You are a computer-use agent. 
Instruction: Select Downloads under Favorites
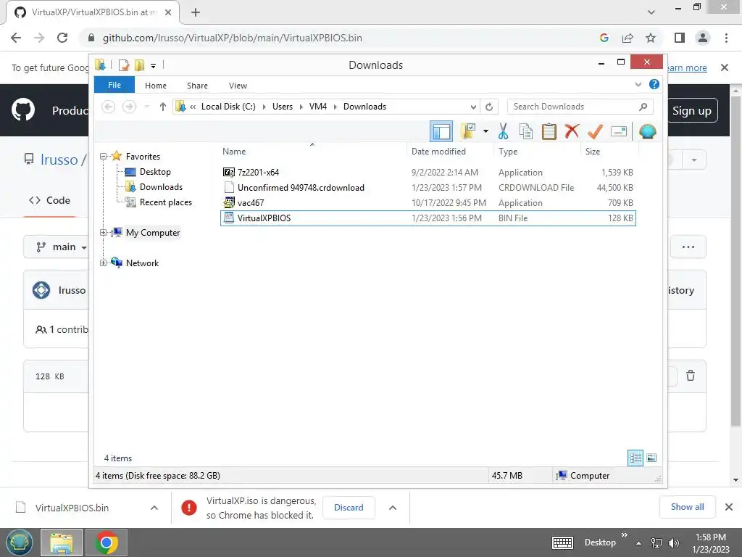coord(160,186)
